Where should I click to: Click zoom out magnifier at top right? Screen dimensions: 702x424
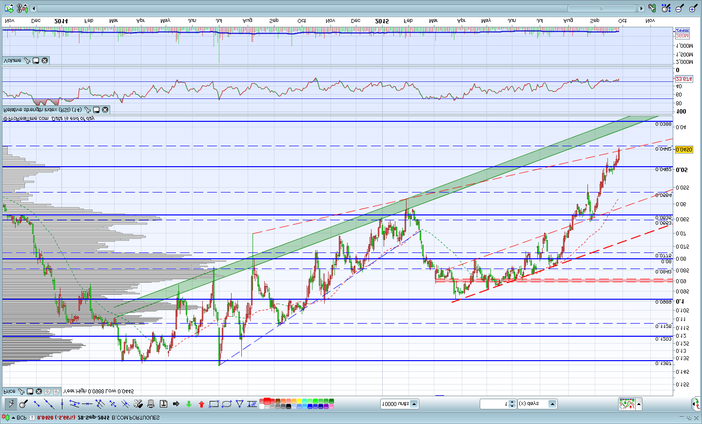click(680, 8)
